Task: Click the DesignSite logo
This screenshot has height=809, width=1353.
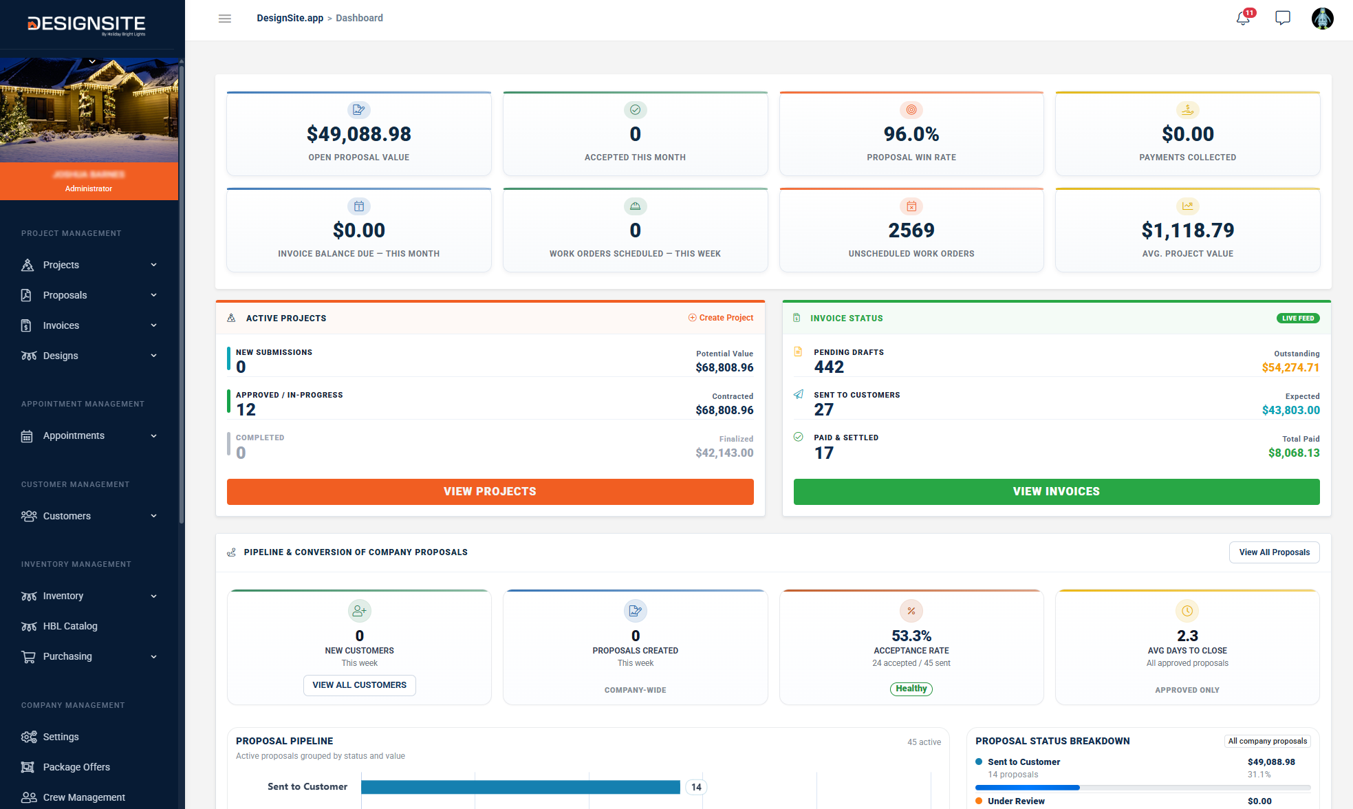Action: [87, 25]
